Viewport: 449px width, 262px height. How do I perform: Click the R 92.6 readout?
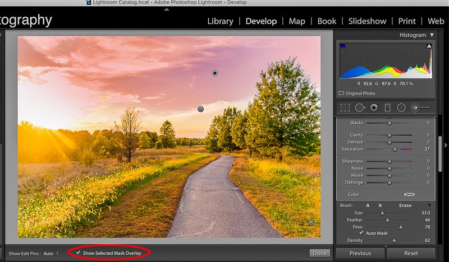click(x=365, y=83)
